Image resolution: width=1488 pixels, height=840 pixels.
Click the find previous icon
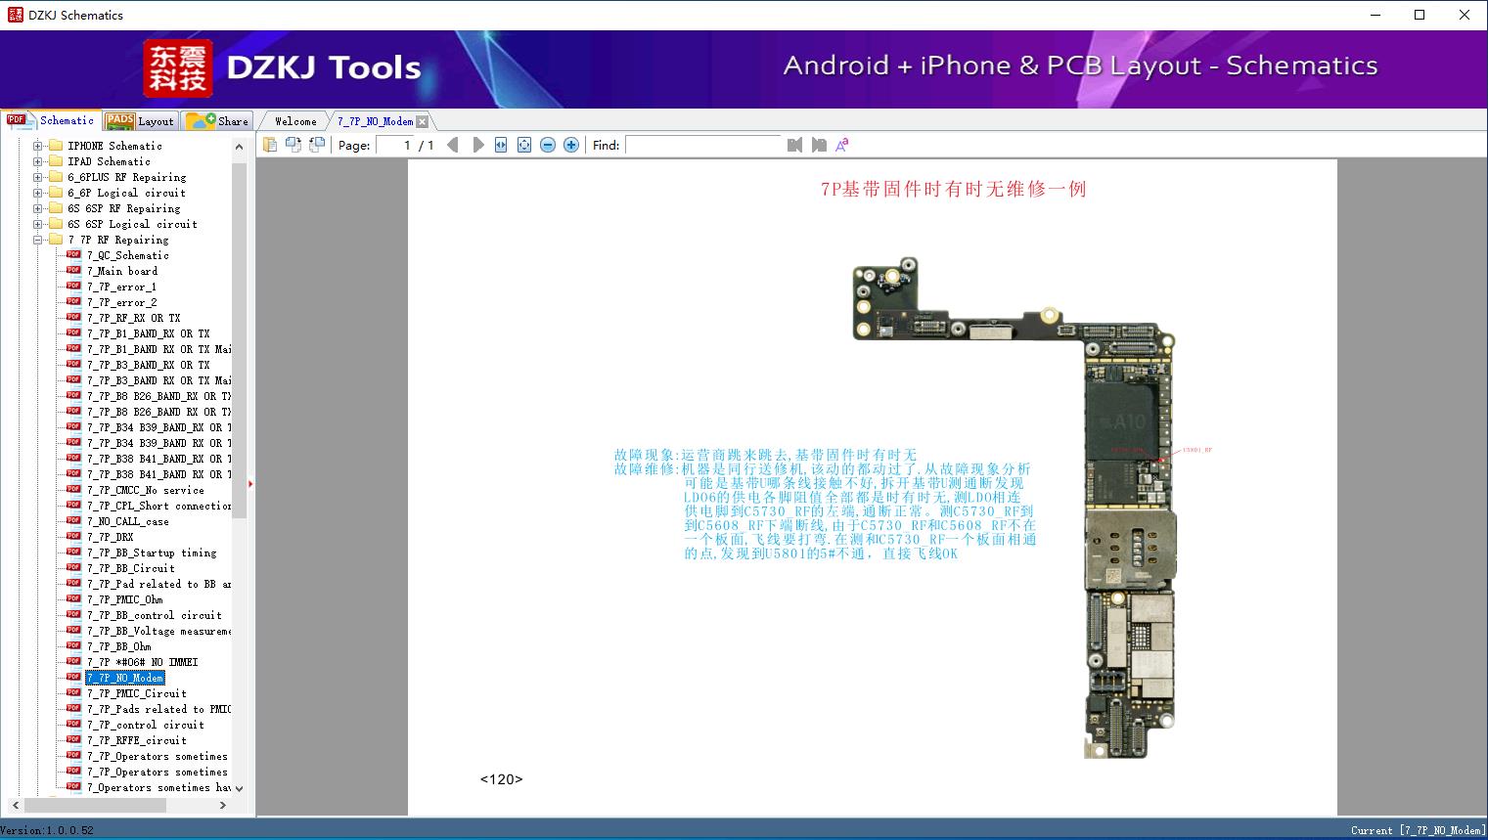tap(794, 145)
